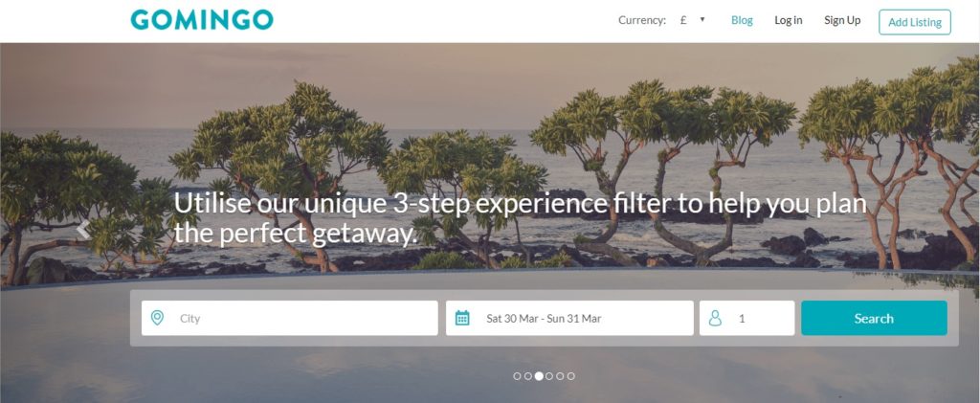Open the Blog page
Screen dimensions: 980x403
[742, 20]
